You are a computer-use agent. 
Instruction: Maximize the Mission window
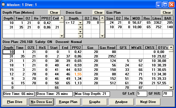click(x=165, y=5)
